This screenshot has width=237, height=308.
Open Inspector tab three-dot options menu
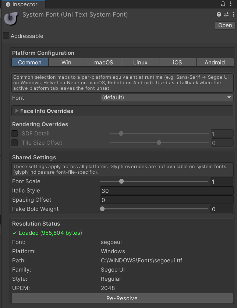231,4
